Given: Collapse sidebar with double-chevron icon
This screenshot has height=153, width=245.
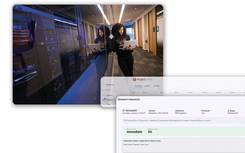Looking at the screenshot, I should [124, 80].
